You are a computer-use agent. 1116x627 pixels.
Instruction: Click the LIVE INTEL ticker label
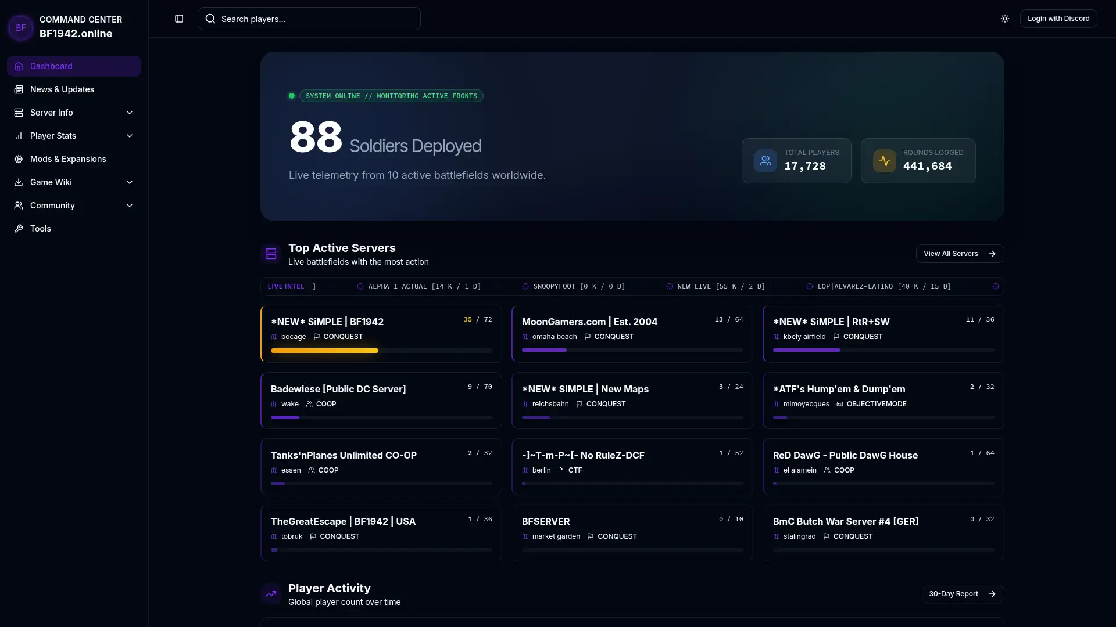coord(286,286)
